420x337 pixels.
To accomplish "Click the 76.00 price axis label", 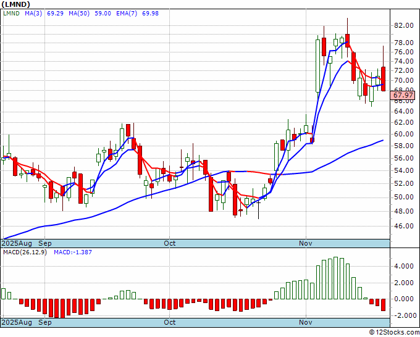I will coord(404,52).
